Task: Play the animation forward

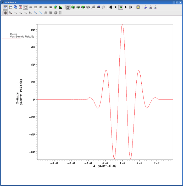Action: [x=126, y=7]
